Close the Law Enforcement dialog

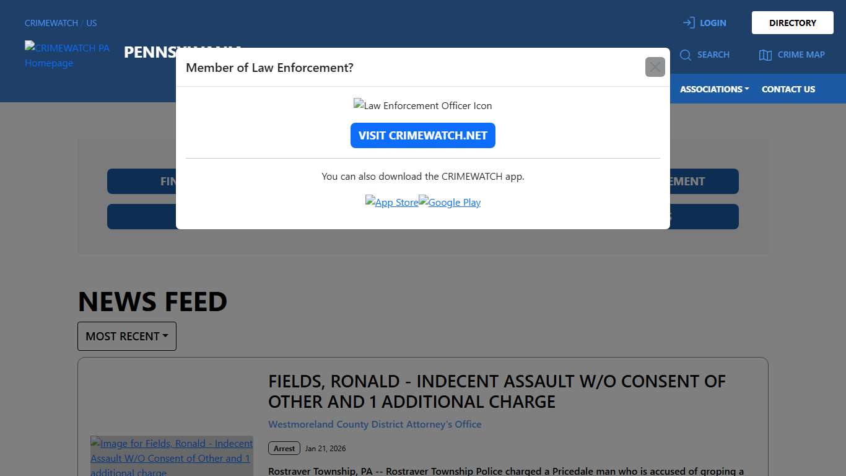(655, 67)
